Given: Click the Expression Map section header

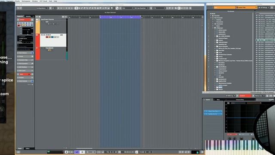Looking at the screenshot, I should tap(25, 60).
